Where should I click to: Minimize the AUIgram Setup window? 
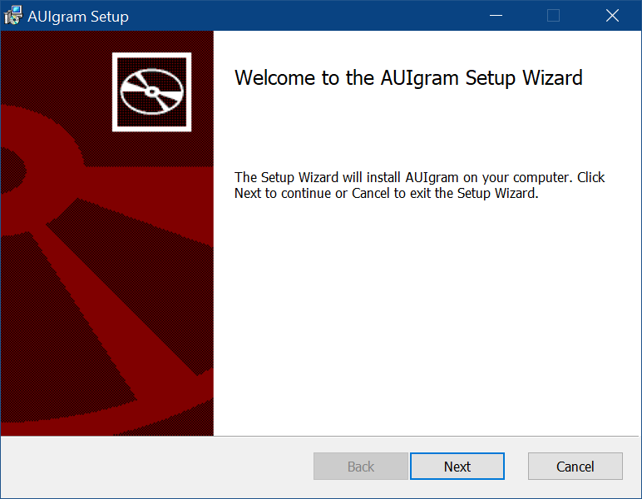pos(496,16)
